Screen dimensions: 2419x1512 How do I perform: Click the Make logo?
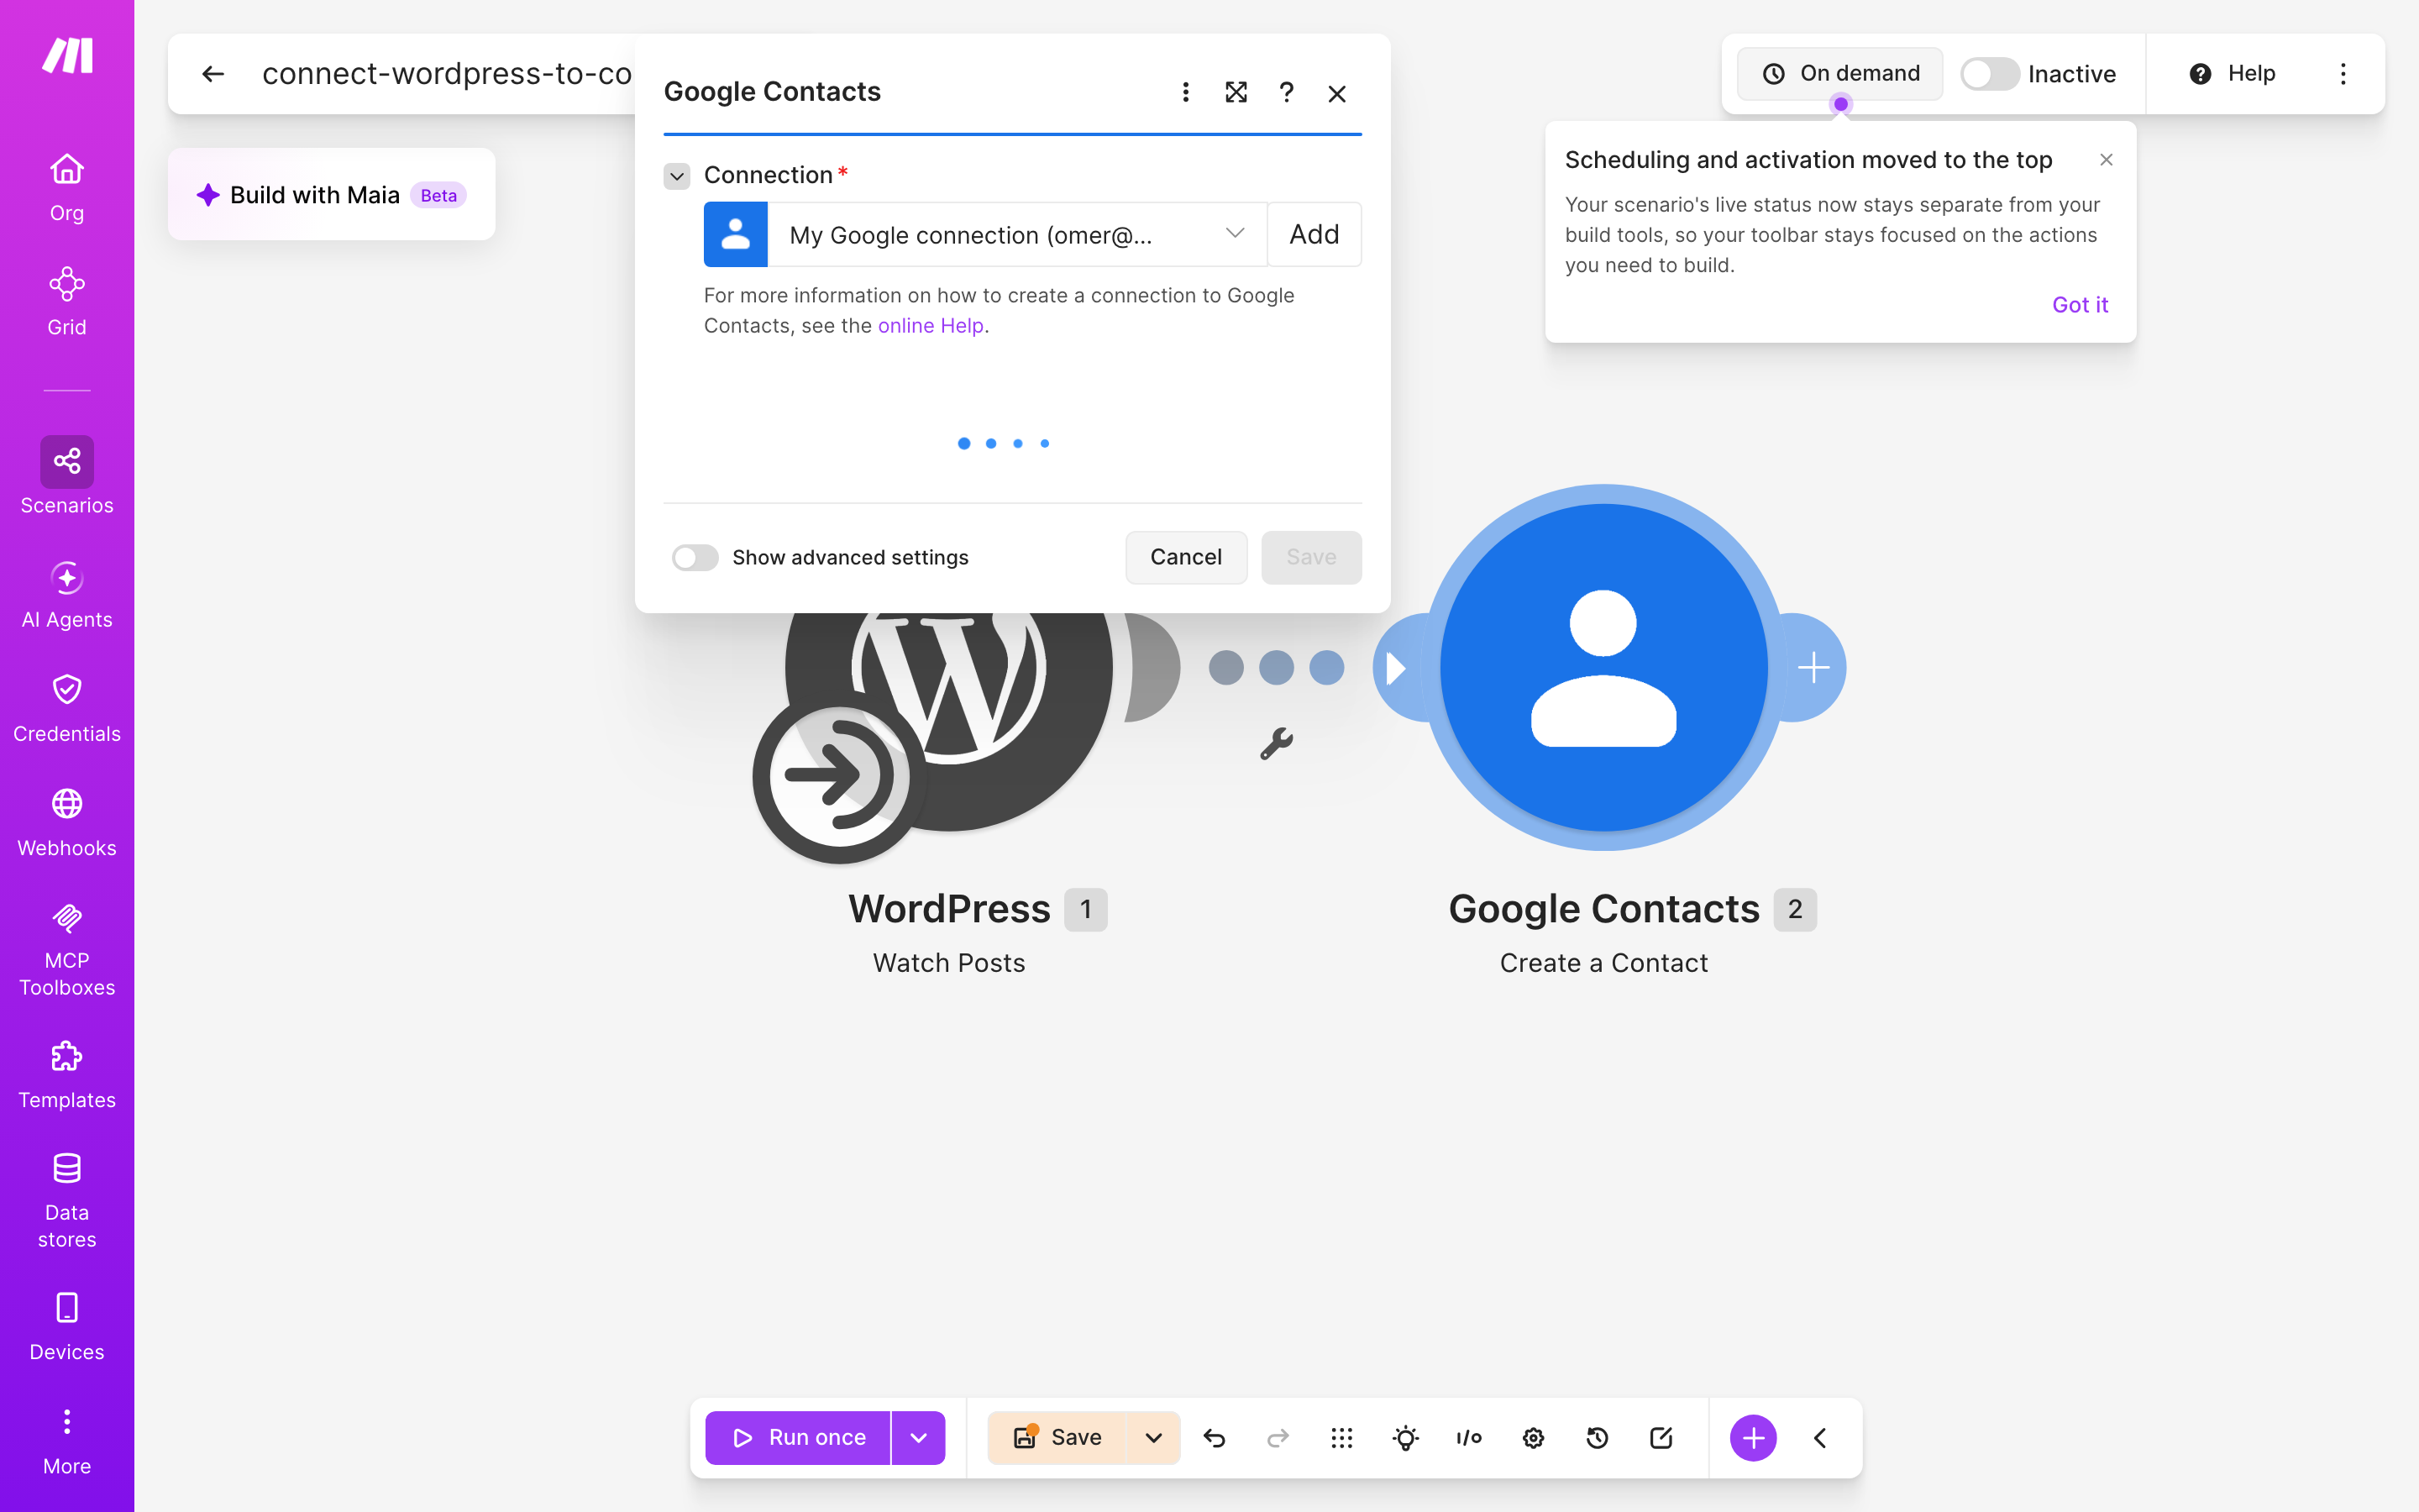pyautogui.click(x=67, y=56)
